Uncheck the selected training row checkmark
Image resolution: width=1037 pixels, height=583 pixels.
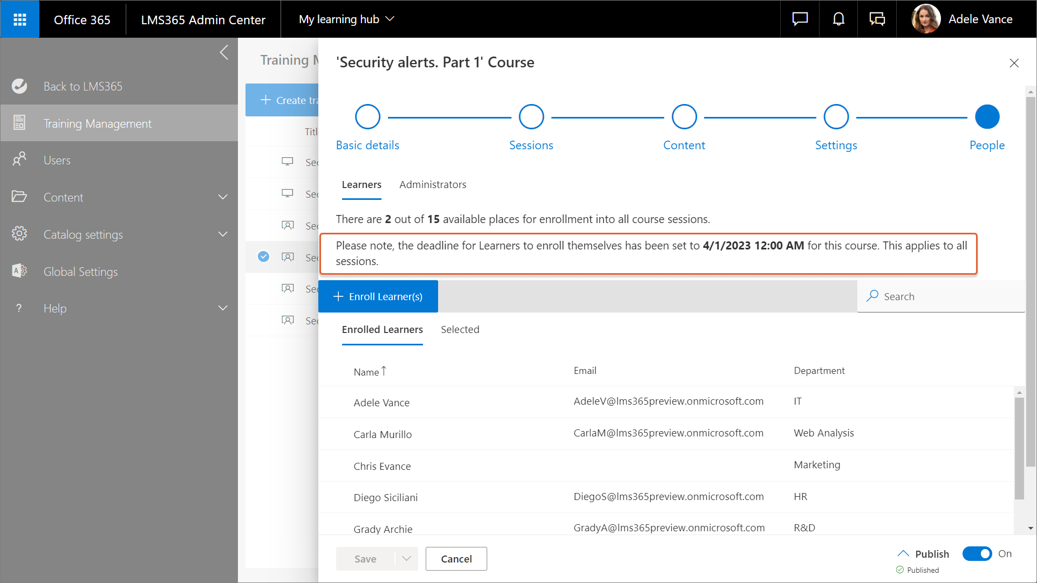click(263, 256)
